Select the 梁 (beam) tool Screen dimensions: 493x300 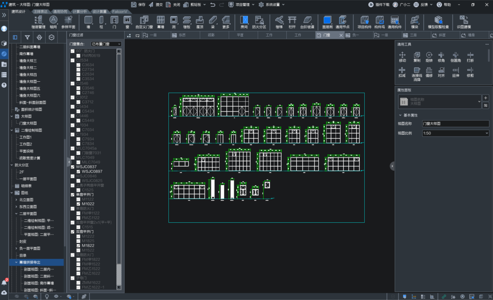(213, 22)
